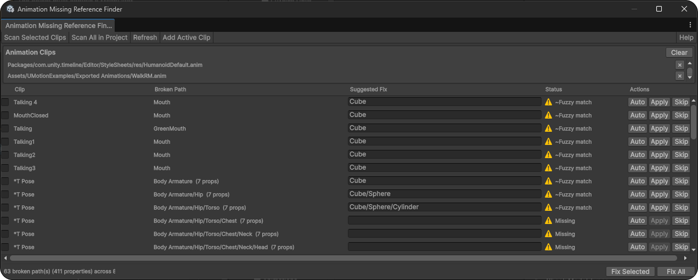Image resolution: width=698 pixels, height=280 pixels.
Task: Click Add Active Clip button
Action: (187, 37)
